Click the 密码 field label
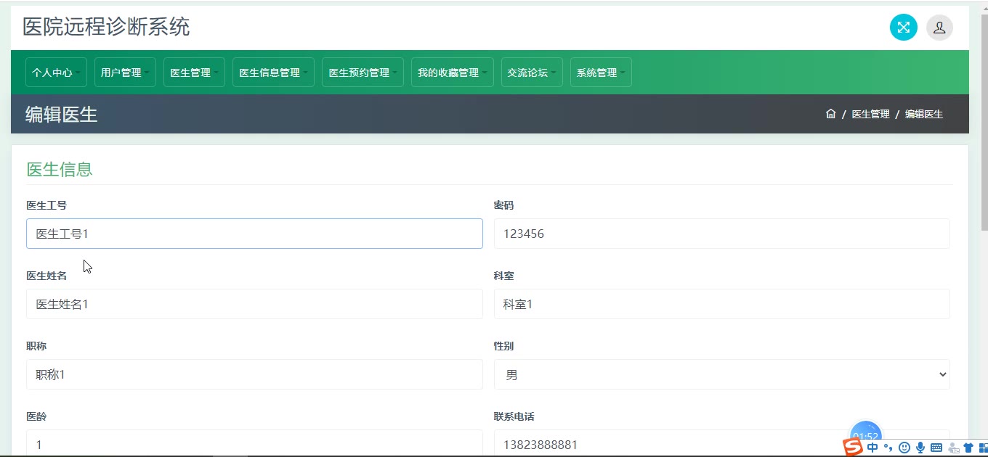The height and width of the screenshot is (457, 988). 503,205
